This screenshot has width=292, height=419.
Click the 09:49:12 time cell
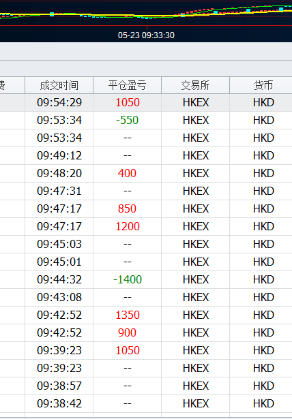coord(59,155)
